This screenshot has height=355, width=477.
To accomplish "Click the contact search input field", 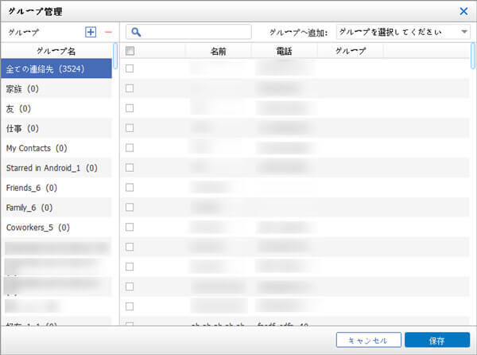I will tap(203, 32).
